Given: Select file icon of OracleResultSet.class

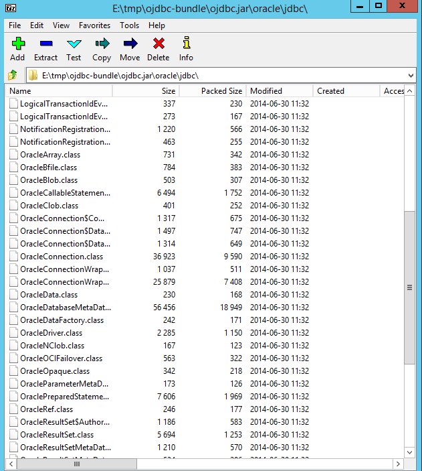Looking at the screenshot, I should [x=13, y=434].
